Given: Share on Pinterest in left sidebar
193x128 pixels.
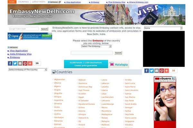Looking at the screenshot, I should click(25, 63).
